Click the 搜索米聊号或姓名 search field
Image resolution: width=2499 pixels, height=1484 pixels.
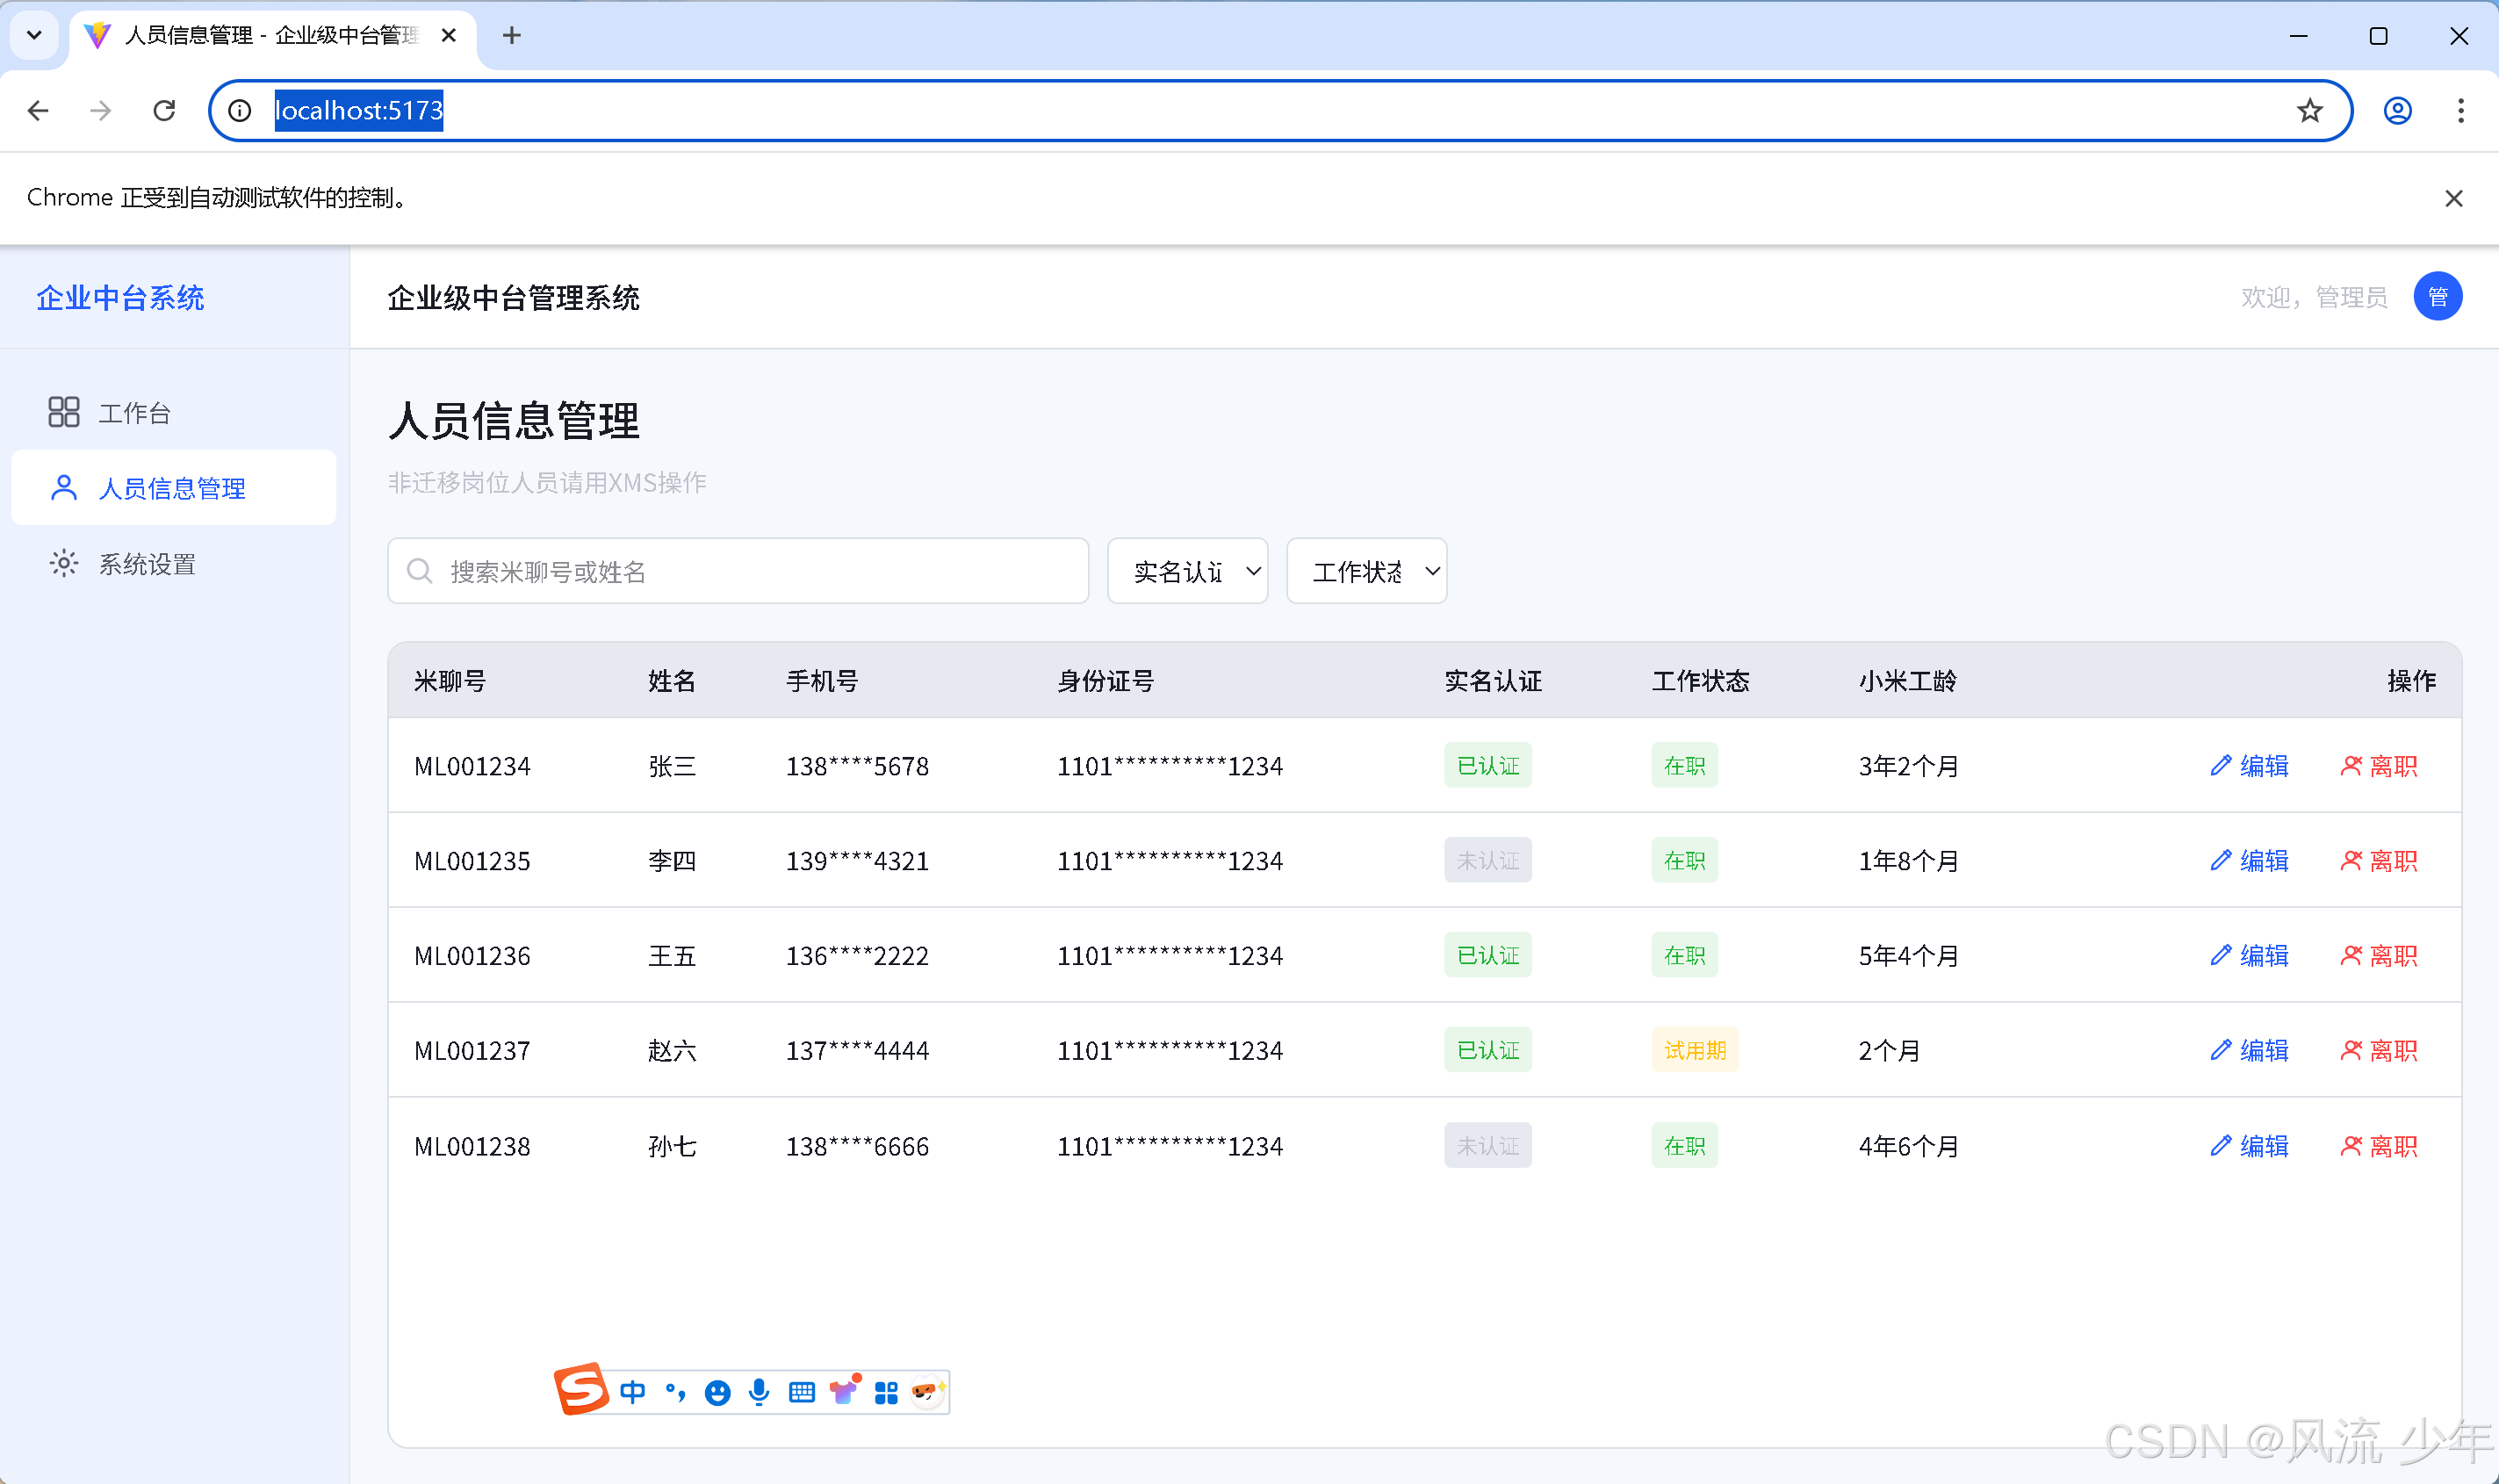pos(737,570)
